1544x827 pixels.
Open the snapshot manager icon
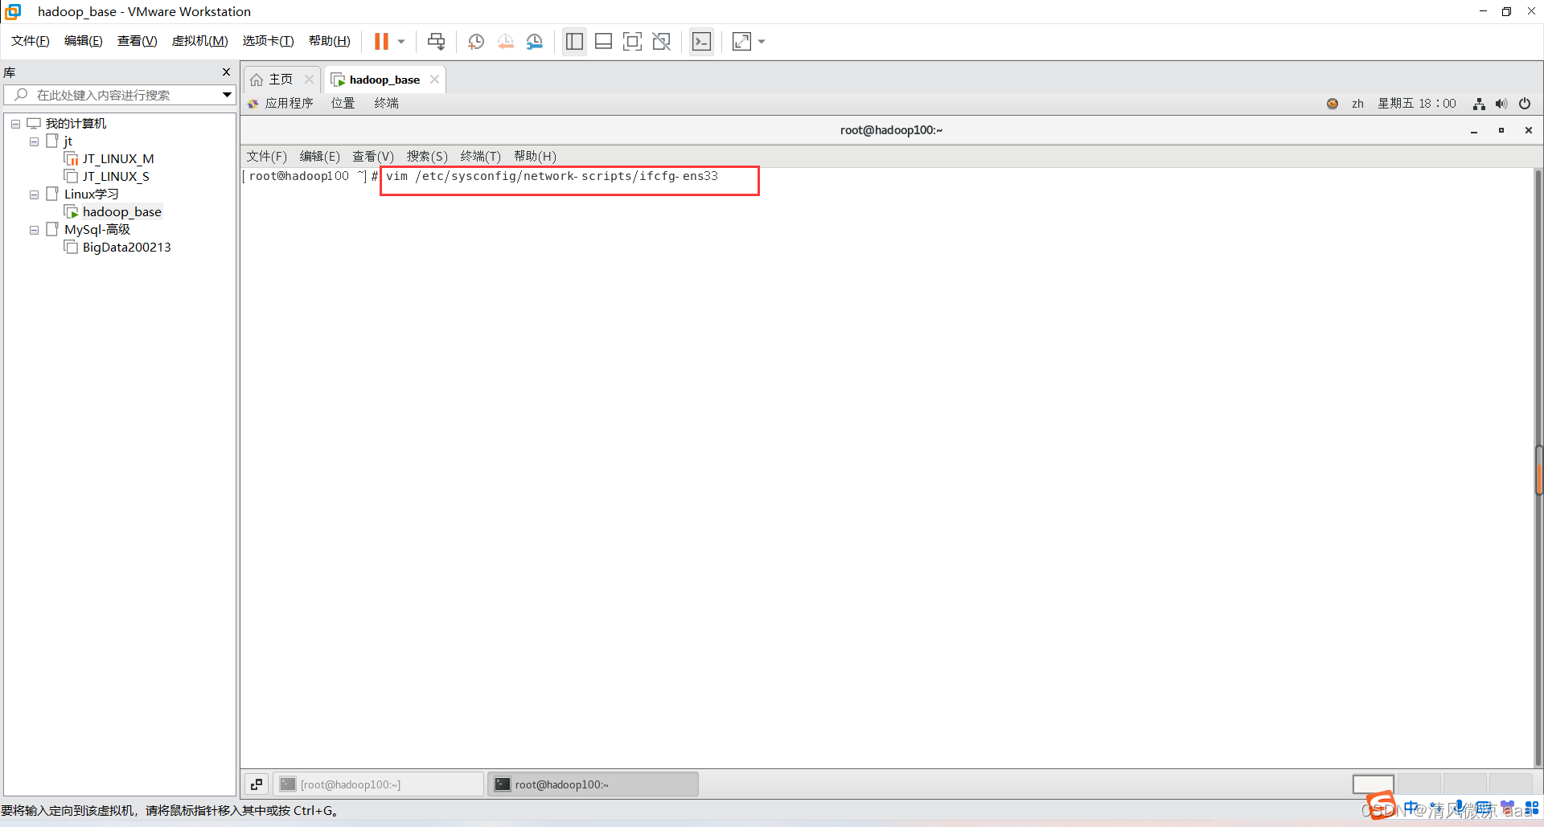[x=535, y=41]
